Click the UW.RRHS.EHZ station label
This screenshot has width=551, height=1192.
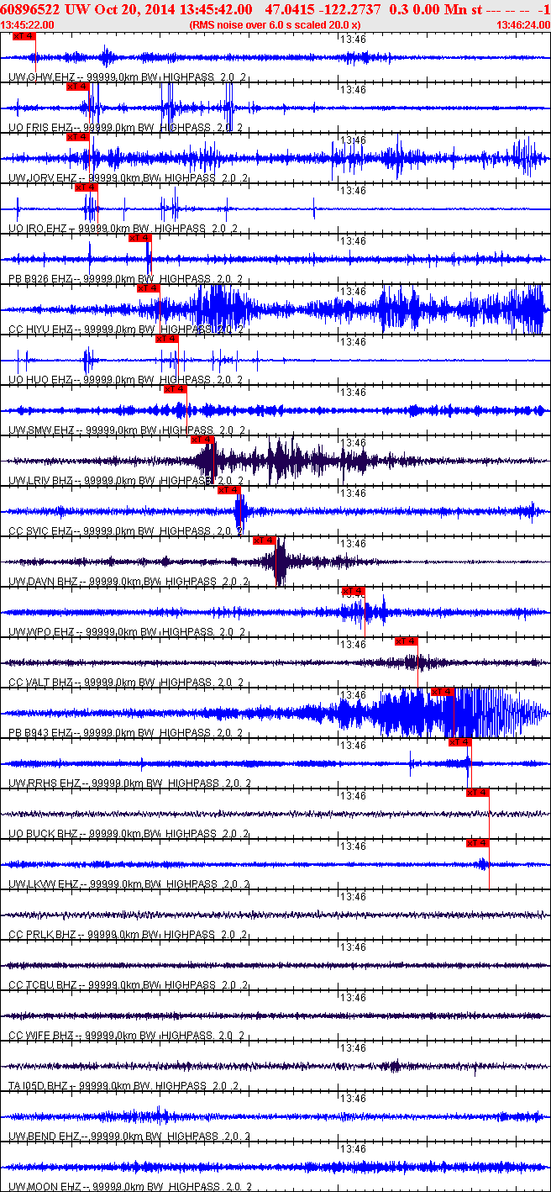point(44,783)
